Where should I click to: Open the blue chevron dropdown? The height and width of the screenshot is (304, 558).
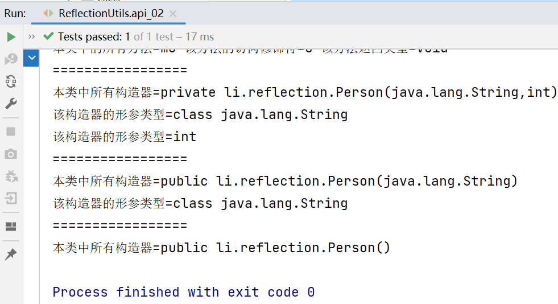point(31,57)
